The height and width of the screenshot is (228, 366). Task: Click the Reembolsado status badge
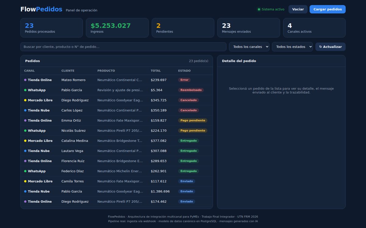coord(191,90)
